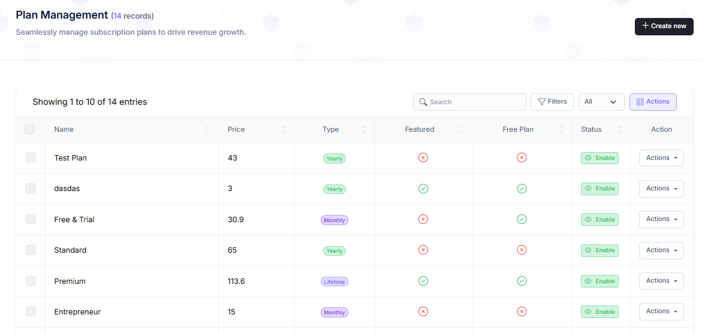Viewport: 705px width, 333px height.
Task: Open the Filters button
Action: point(552,102)
